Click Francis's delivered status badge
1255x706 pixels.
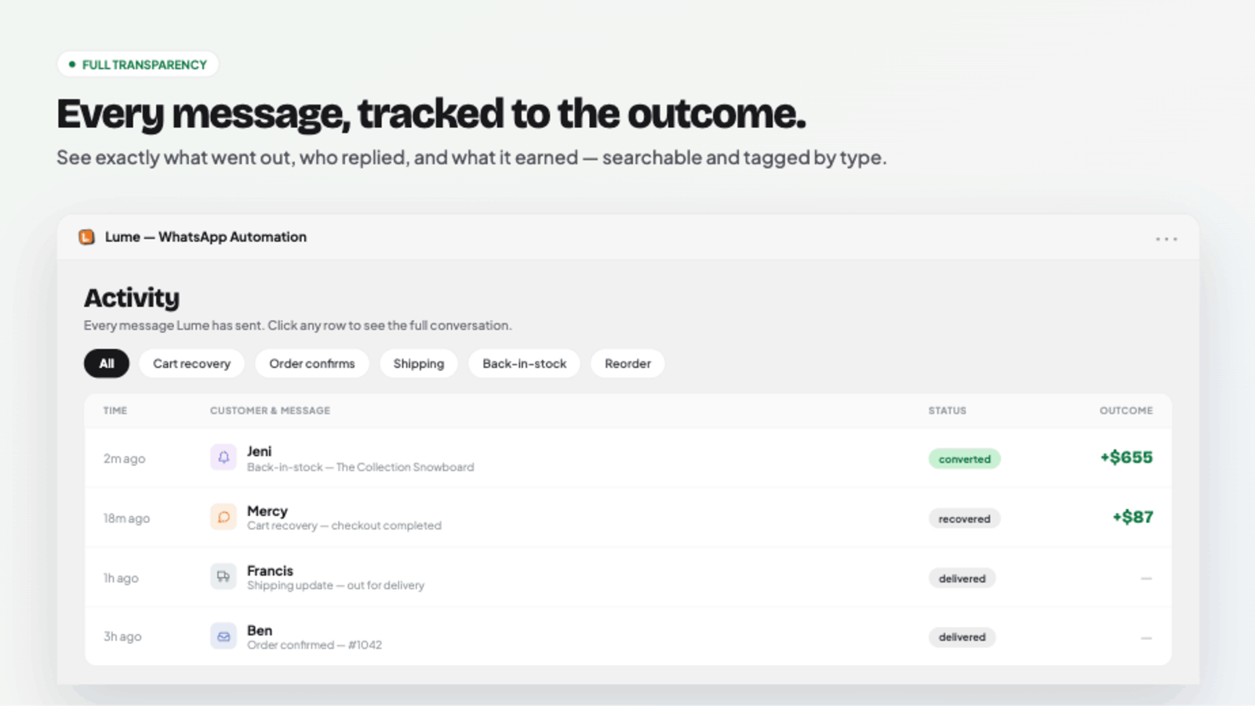tap(962, 578)
